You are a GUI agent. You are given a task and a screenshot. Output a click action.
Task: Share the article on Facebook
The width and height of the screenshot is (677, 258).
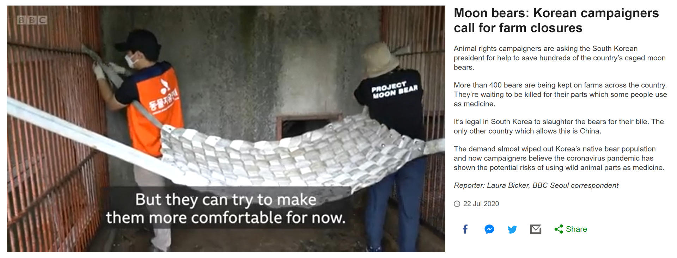[465, 229]
